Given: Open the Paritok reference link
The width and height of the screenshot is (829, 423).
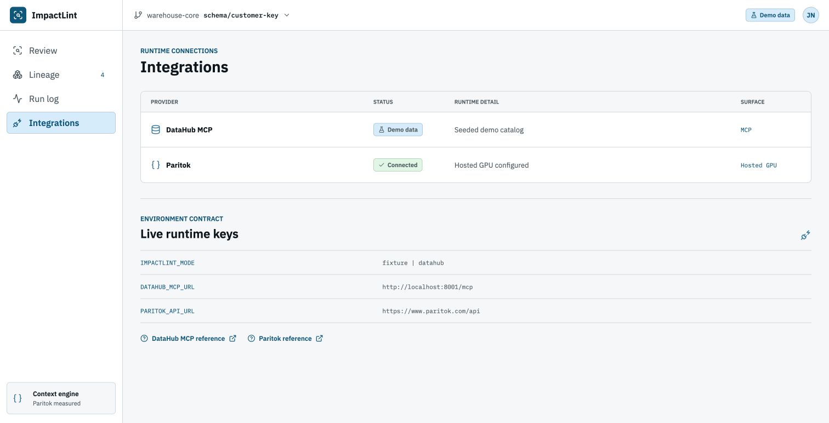Looking at the screenshot, I should 285,339.
